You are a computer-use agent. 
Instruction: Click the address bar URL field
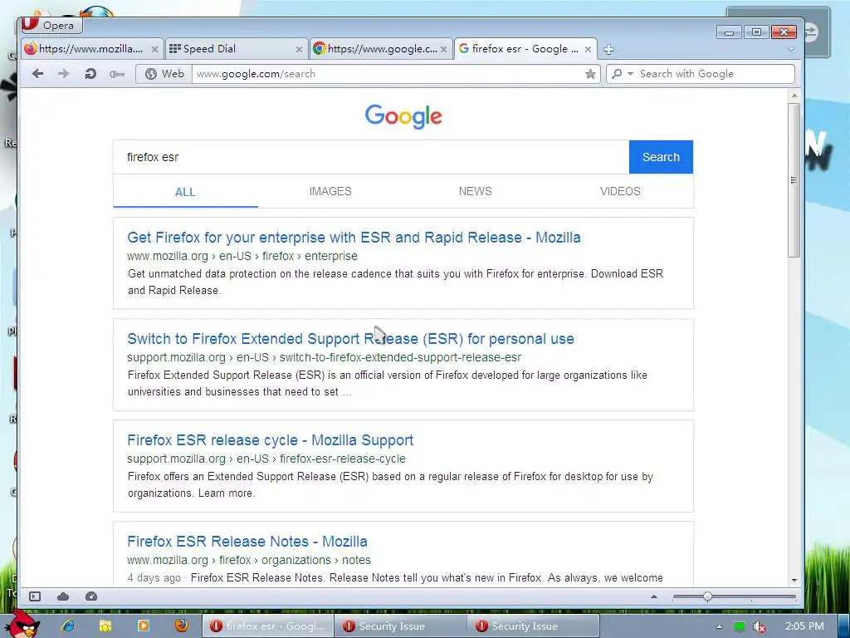(388, 74)
